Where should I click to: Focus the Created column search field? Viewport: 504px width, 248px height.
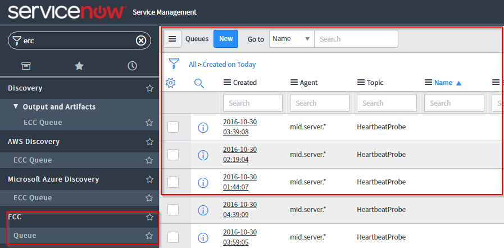pos(253,103)
